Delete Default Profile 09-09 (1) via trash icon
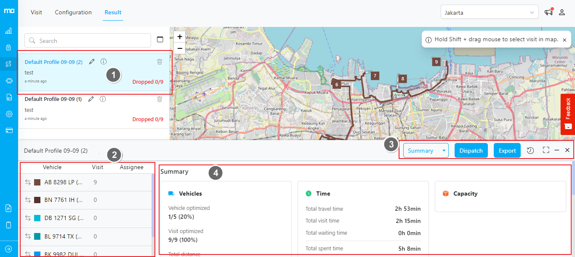 pyautogui.click(x=160, y=99)
